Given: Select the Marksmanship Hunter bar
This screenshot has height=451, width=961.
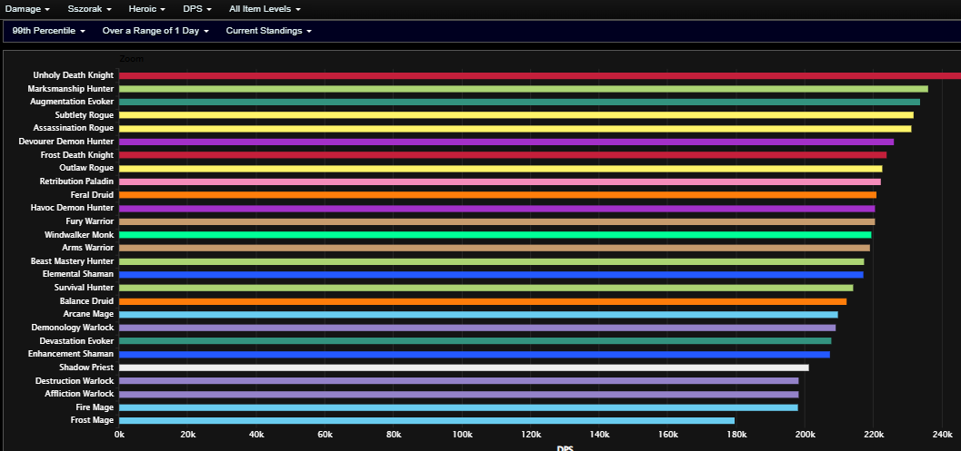Looking at the screenshot, I should [x=524, y=89].
